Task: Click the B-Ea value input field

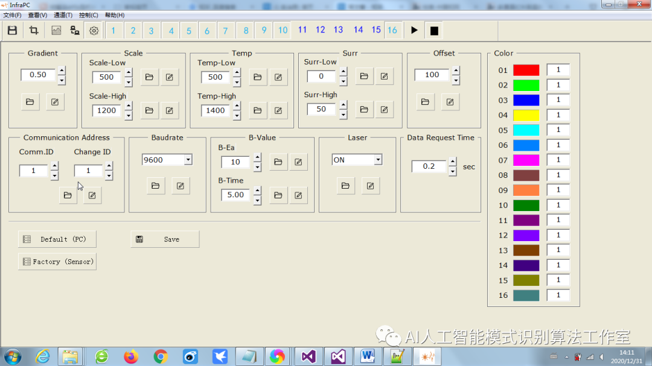Action: (235, 162)
